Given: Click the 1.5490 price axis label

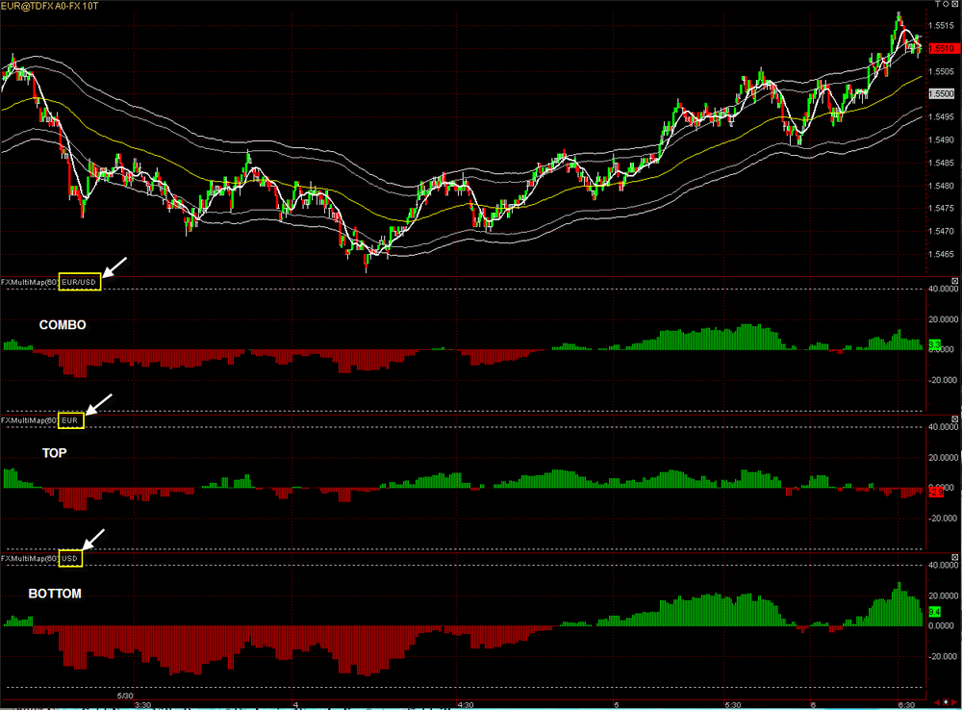Looking at the screenshot, I should tap(941, 139).
